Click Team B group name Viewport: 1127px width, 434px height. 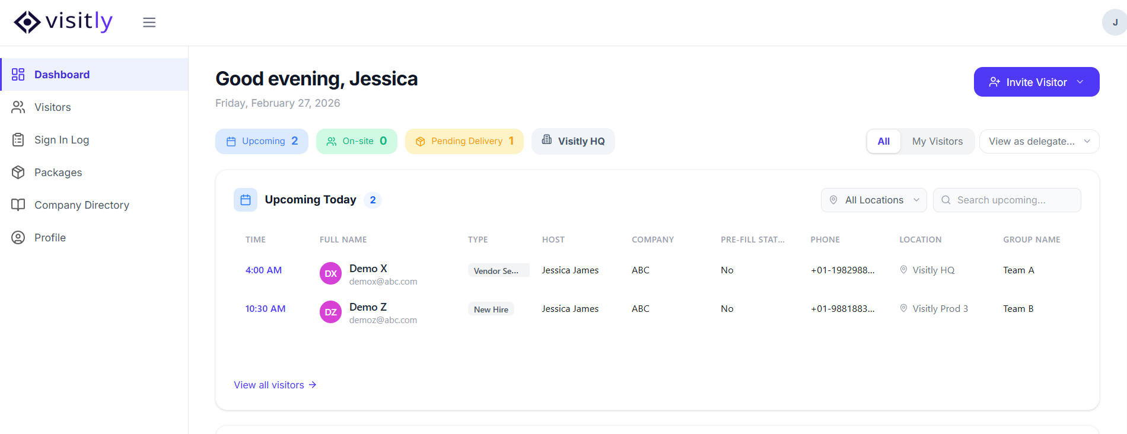[x=1018, y=308]
